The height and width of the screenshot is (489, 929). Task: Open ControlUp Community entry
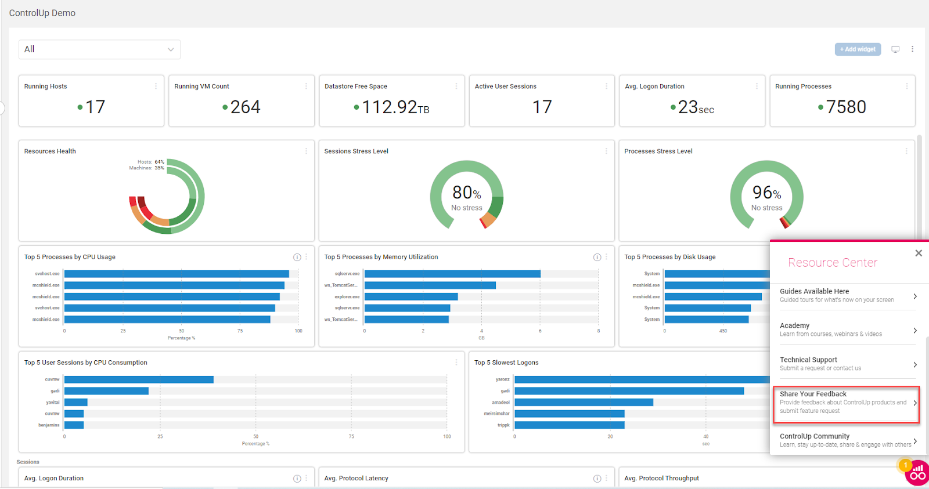(x=848, y=440)
